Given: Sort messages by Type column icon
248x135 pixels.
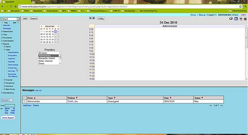Looking at the screenshot, I should click(x=114, y=98).
